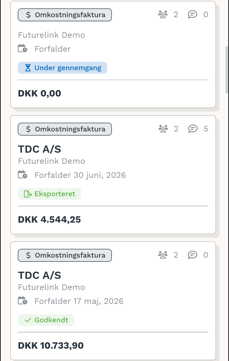
Task: Open TDC A/S invoice due 30 juni
Action: click(40, 149)
